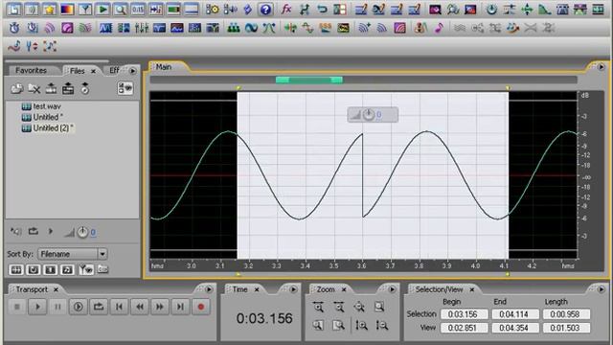Toggle auto-play speaker button in Files panel
This screenshot has width=613, height=345.
point(16,232)
